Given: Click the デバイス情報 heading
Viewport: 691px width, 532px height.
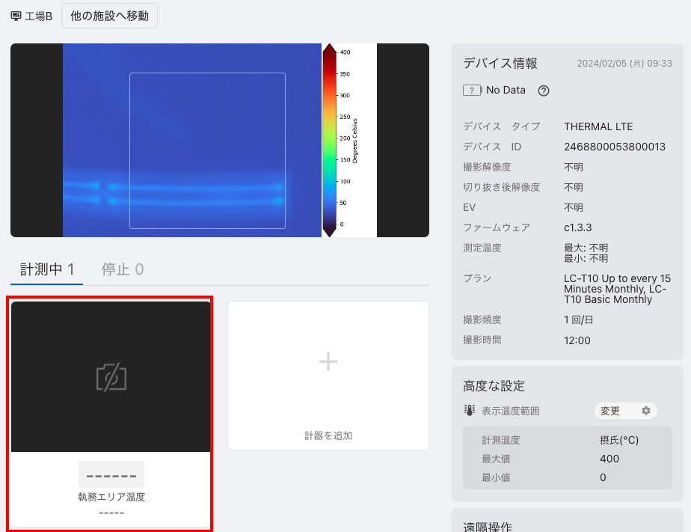Looking at the screenshot, I should coord(500,64).
